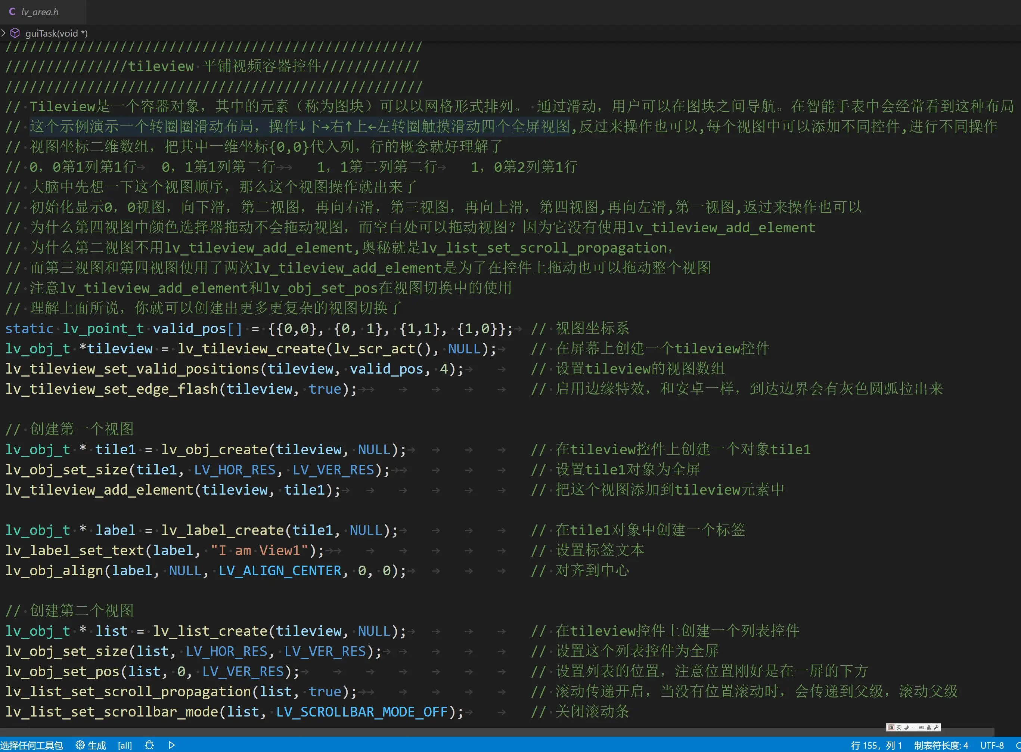Click the guiTask cube symbol icon in breadcrumb

coord(15,33)
